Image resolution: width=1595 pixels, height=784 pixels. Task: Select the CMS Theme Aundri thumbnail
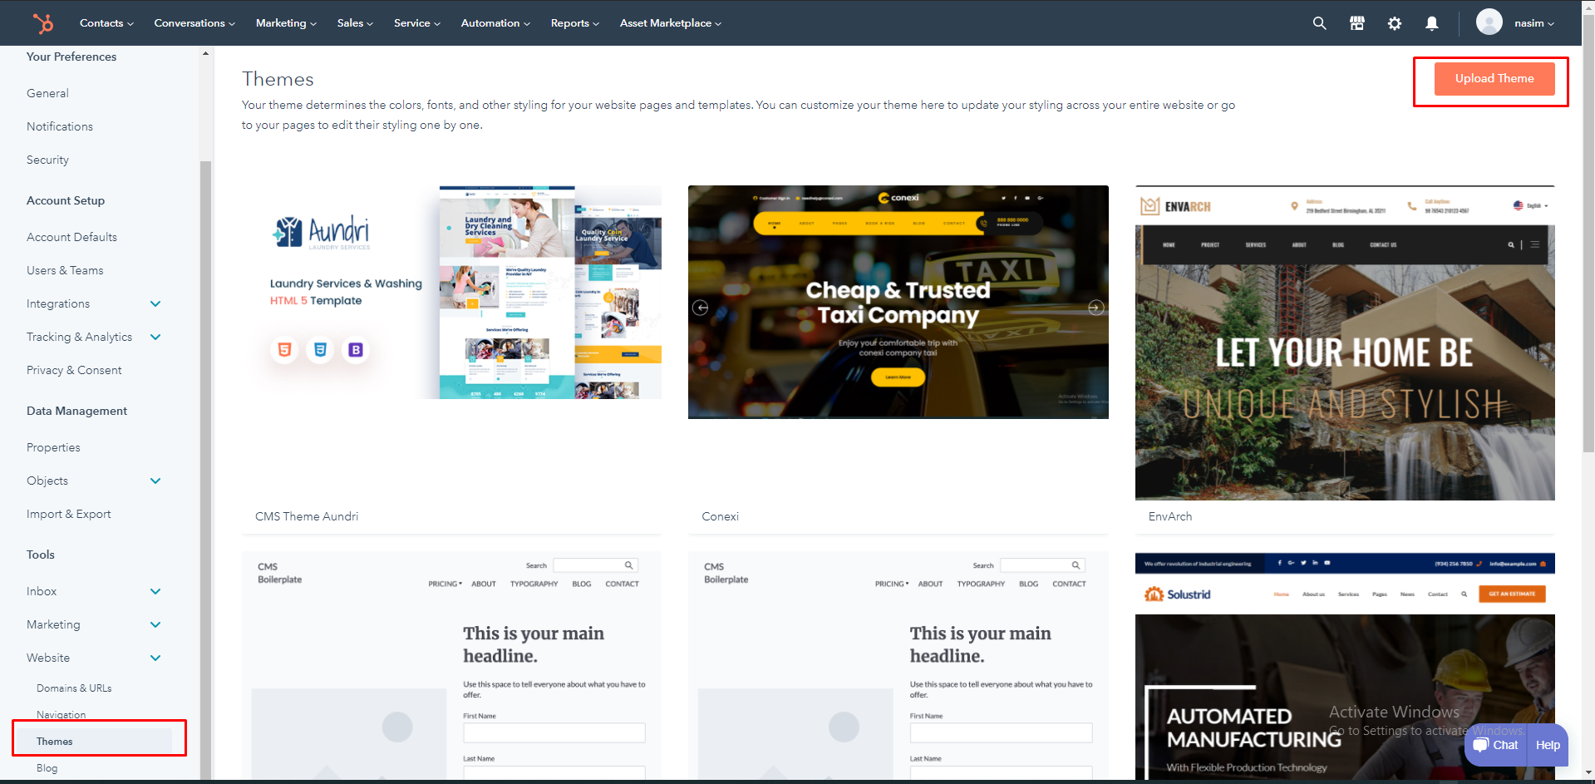pyautogui.click(x=451, y=293)
